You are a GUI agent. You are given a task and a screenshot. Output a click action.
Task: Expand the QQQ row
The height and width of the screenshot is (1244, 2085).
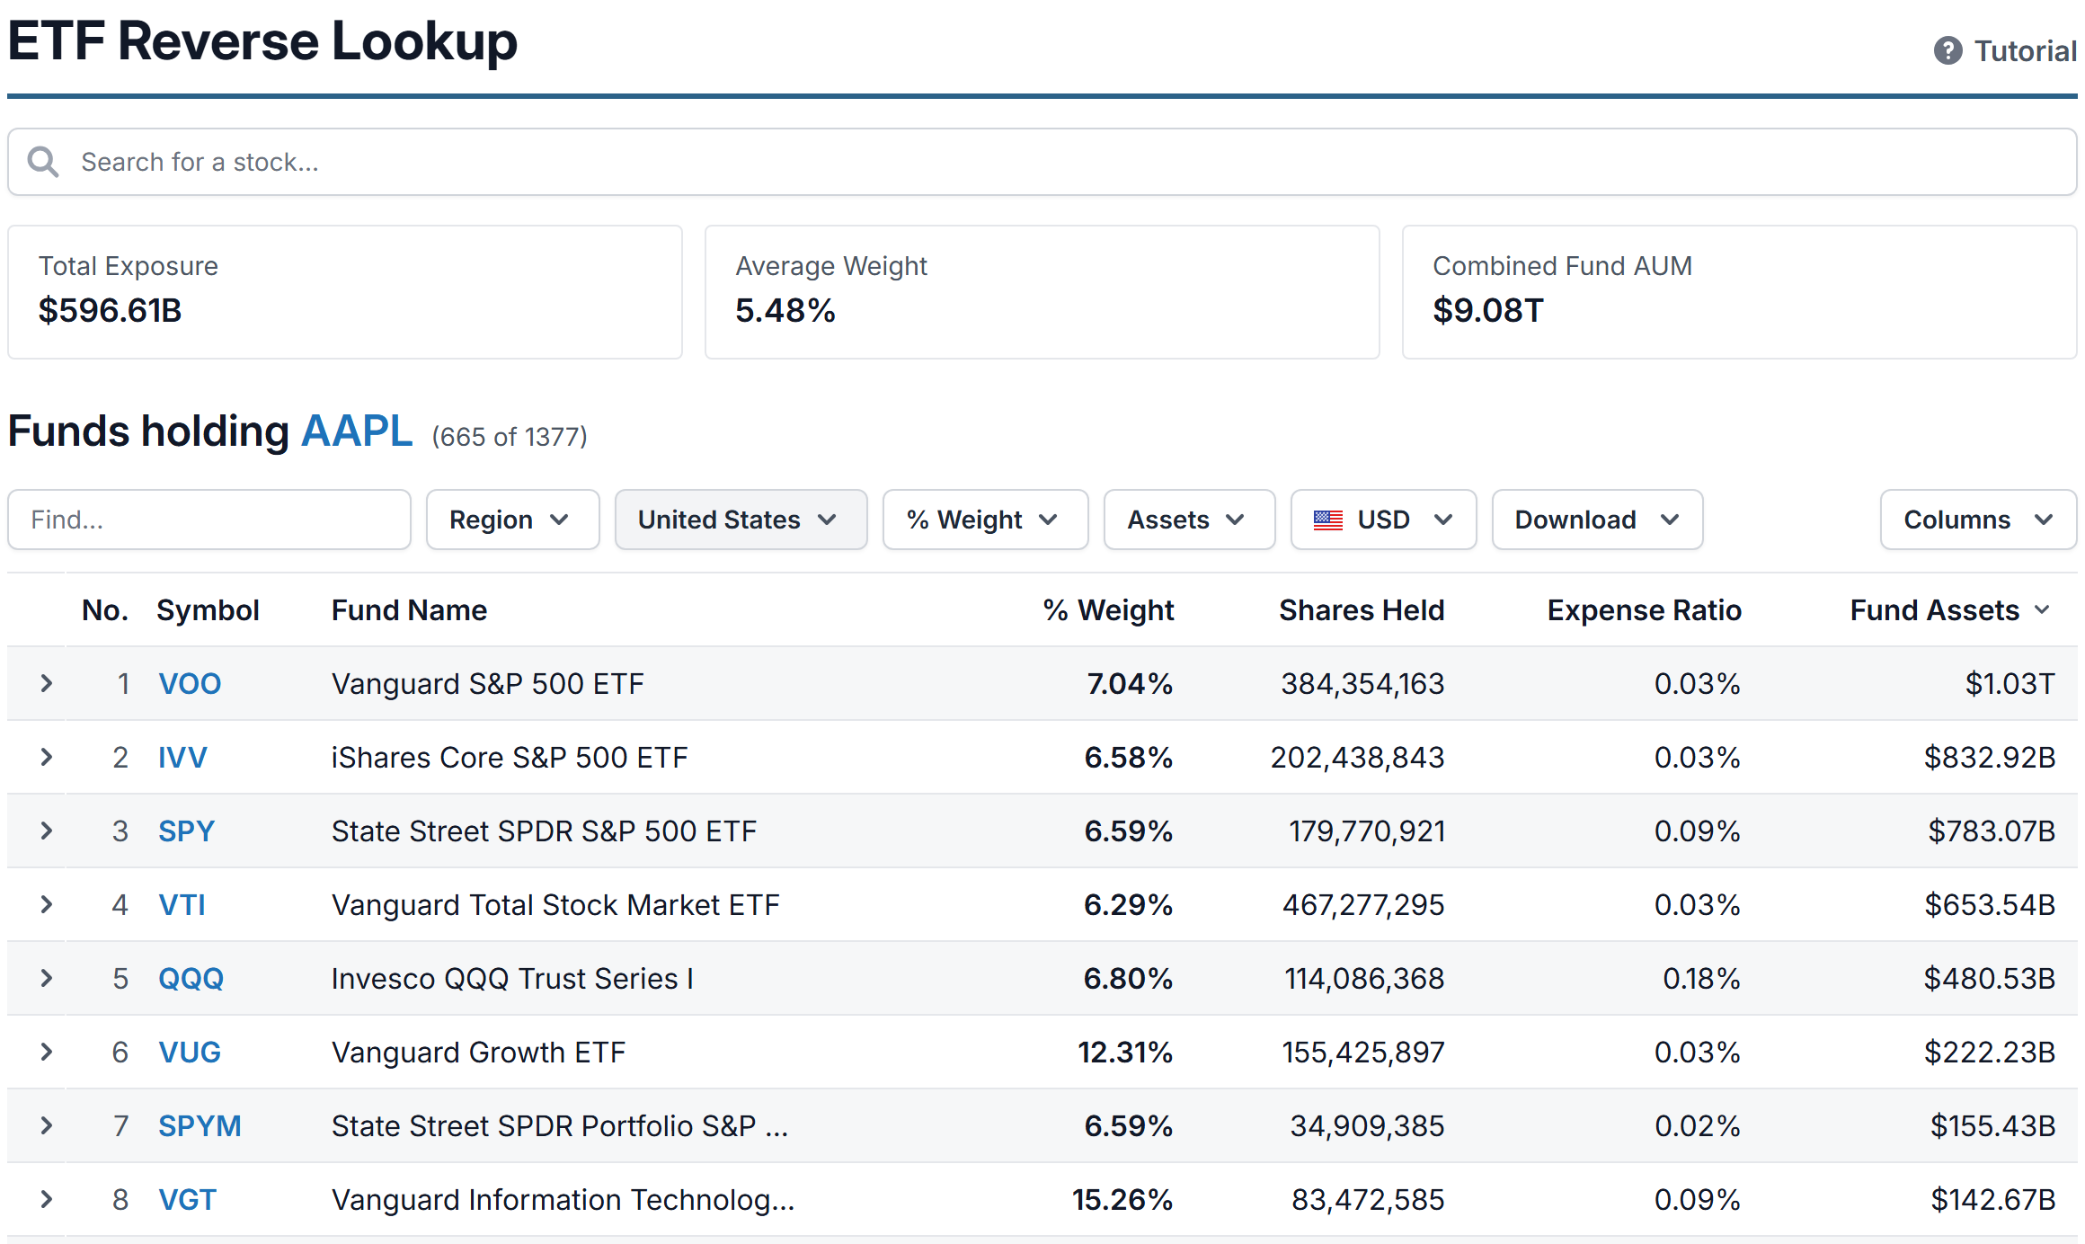pyautogui.click(x=47, y=978)
